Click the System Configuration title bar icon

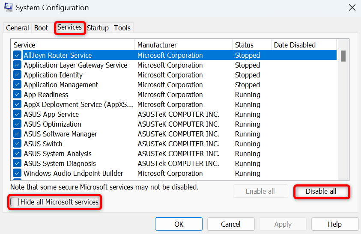tap(8, 8)
